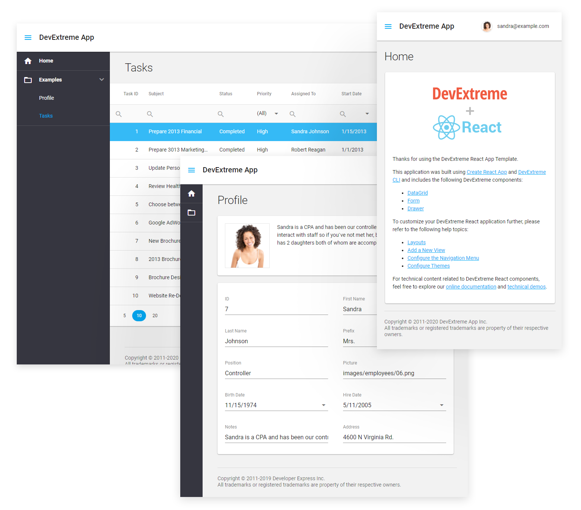Select the page size 10 button
This screenshot has width=581, height=510.
139,316
